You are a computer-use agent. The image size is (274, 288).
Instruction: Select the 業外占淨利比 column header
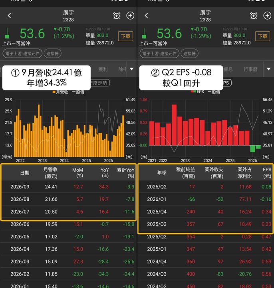tap(245, 173)
